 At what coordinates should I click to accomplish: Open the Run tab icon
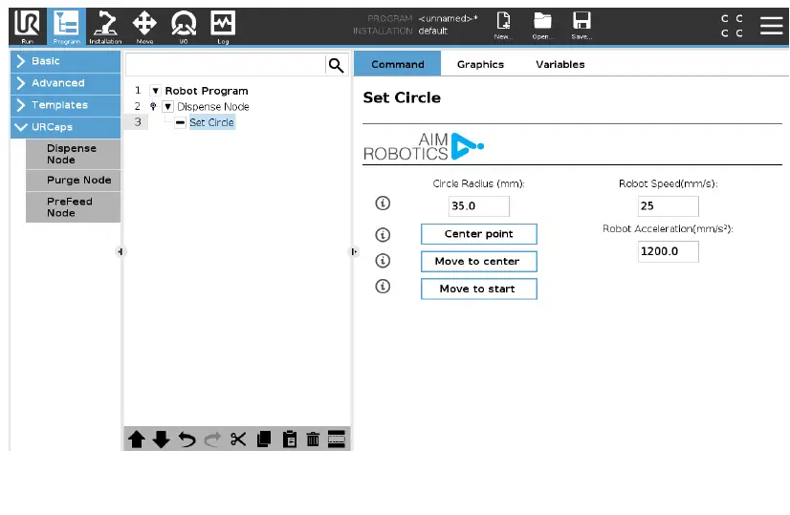click(27, 27)
